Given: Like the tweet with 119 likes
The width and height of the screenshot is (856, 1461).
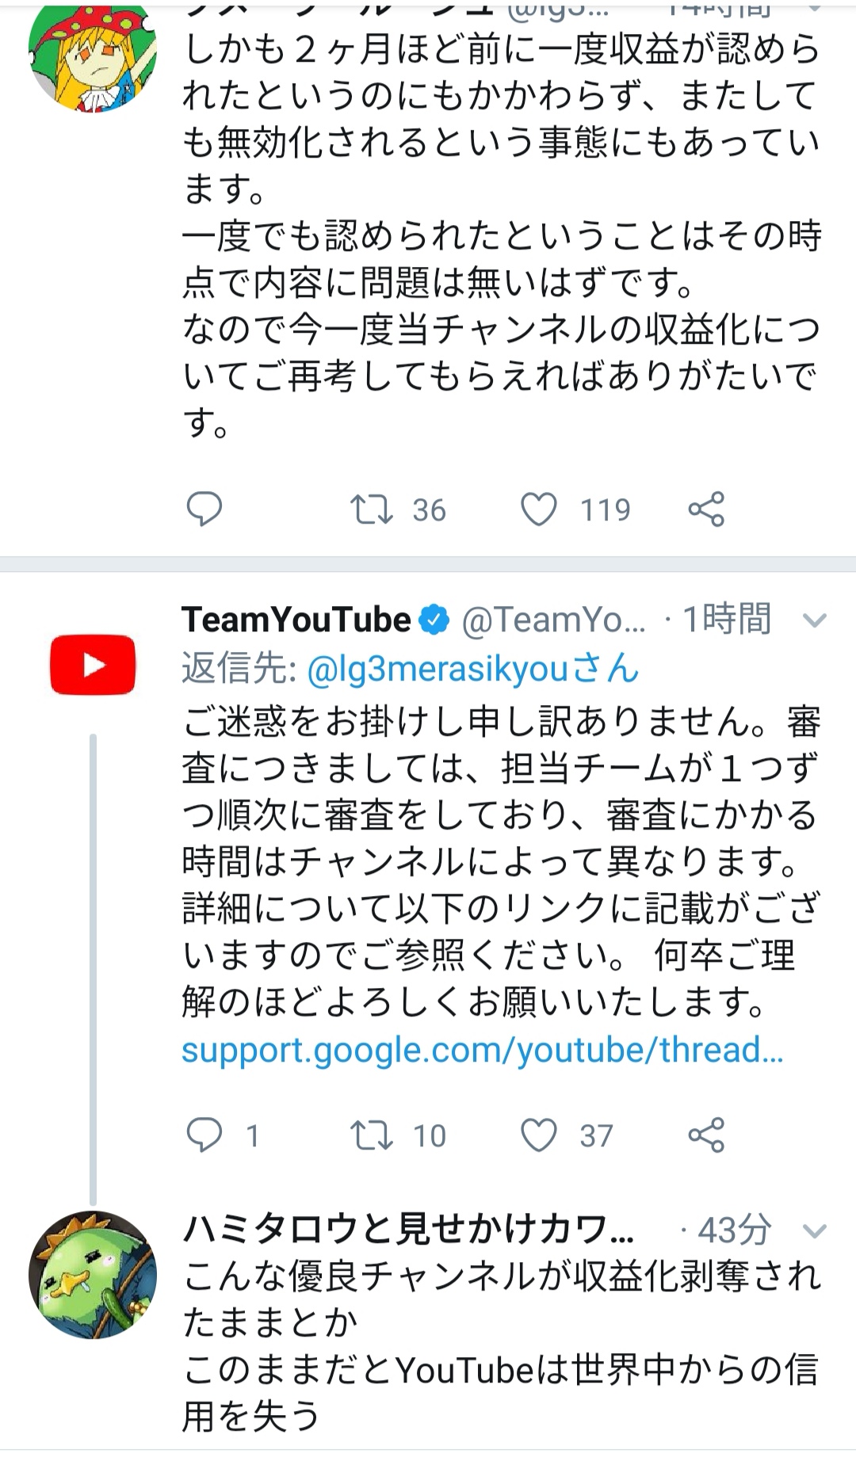Looking at the screenshot, I should [539, 509].
